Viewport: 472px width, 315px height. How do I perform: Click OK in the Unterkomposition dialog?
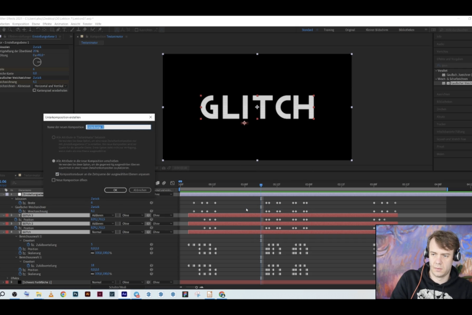(x=115, y=190)
